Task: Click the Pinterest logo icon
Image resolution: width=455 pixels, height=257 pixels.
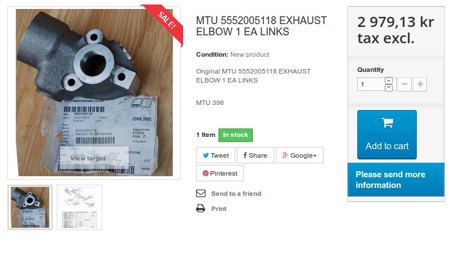Action: 206,173
